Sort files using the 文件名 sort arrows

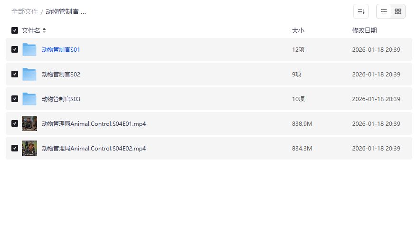(44, 30)
